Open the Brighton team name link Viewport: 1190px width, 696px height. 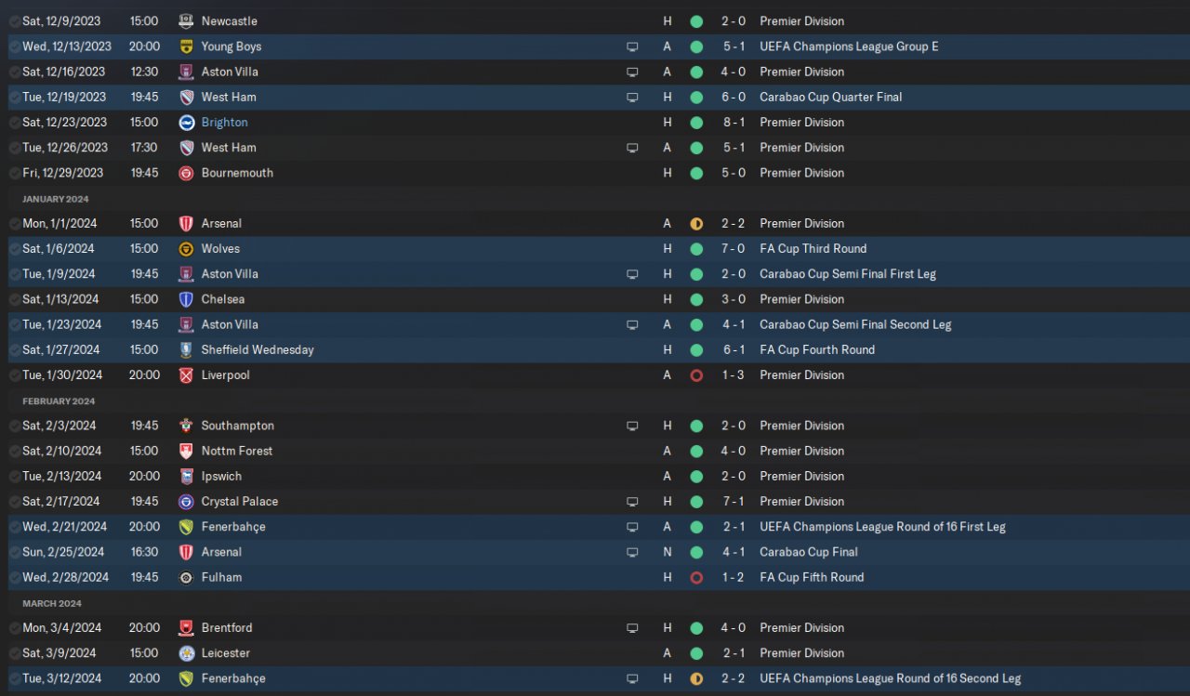pos(224,123)
